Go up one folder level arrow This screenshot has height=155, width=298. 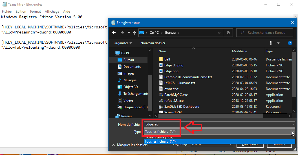(135, 33)
